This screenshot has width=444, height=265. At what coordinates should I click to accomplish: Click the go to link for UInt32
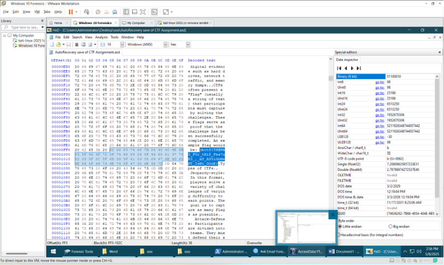pos(380,120)
